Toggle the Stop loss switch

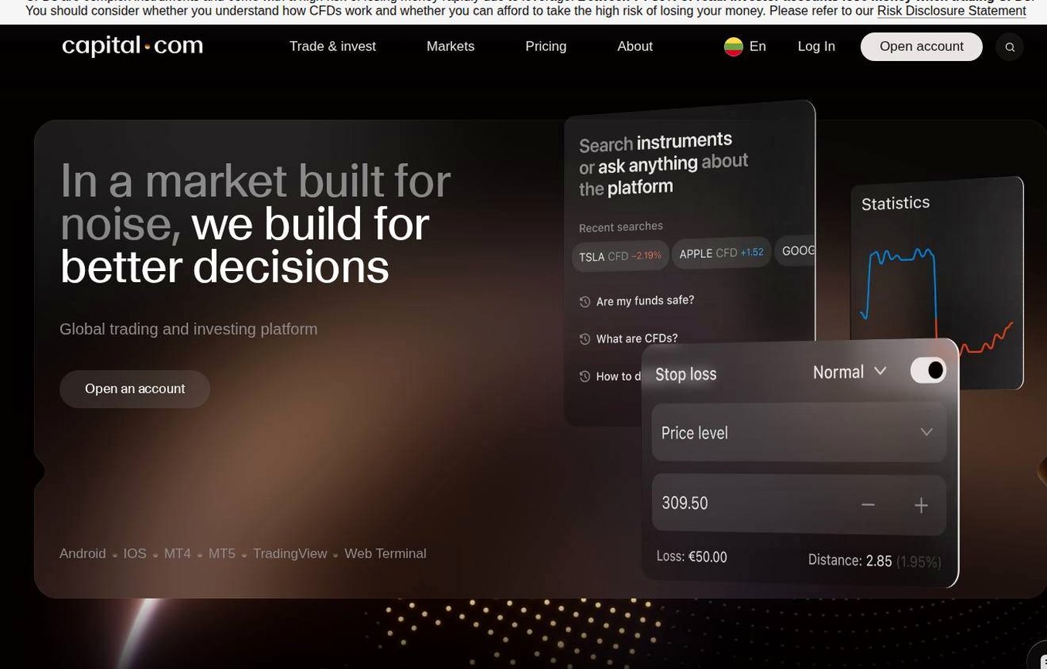(928, 370)
